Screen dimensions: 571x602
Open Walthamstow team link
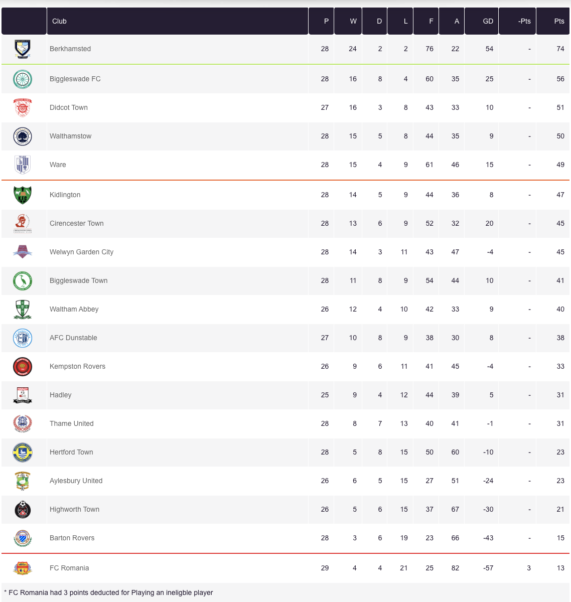pyautogui.click(x=70, y=136)
